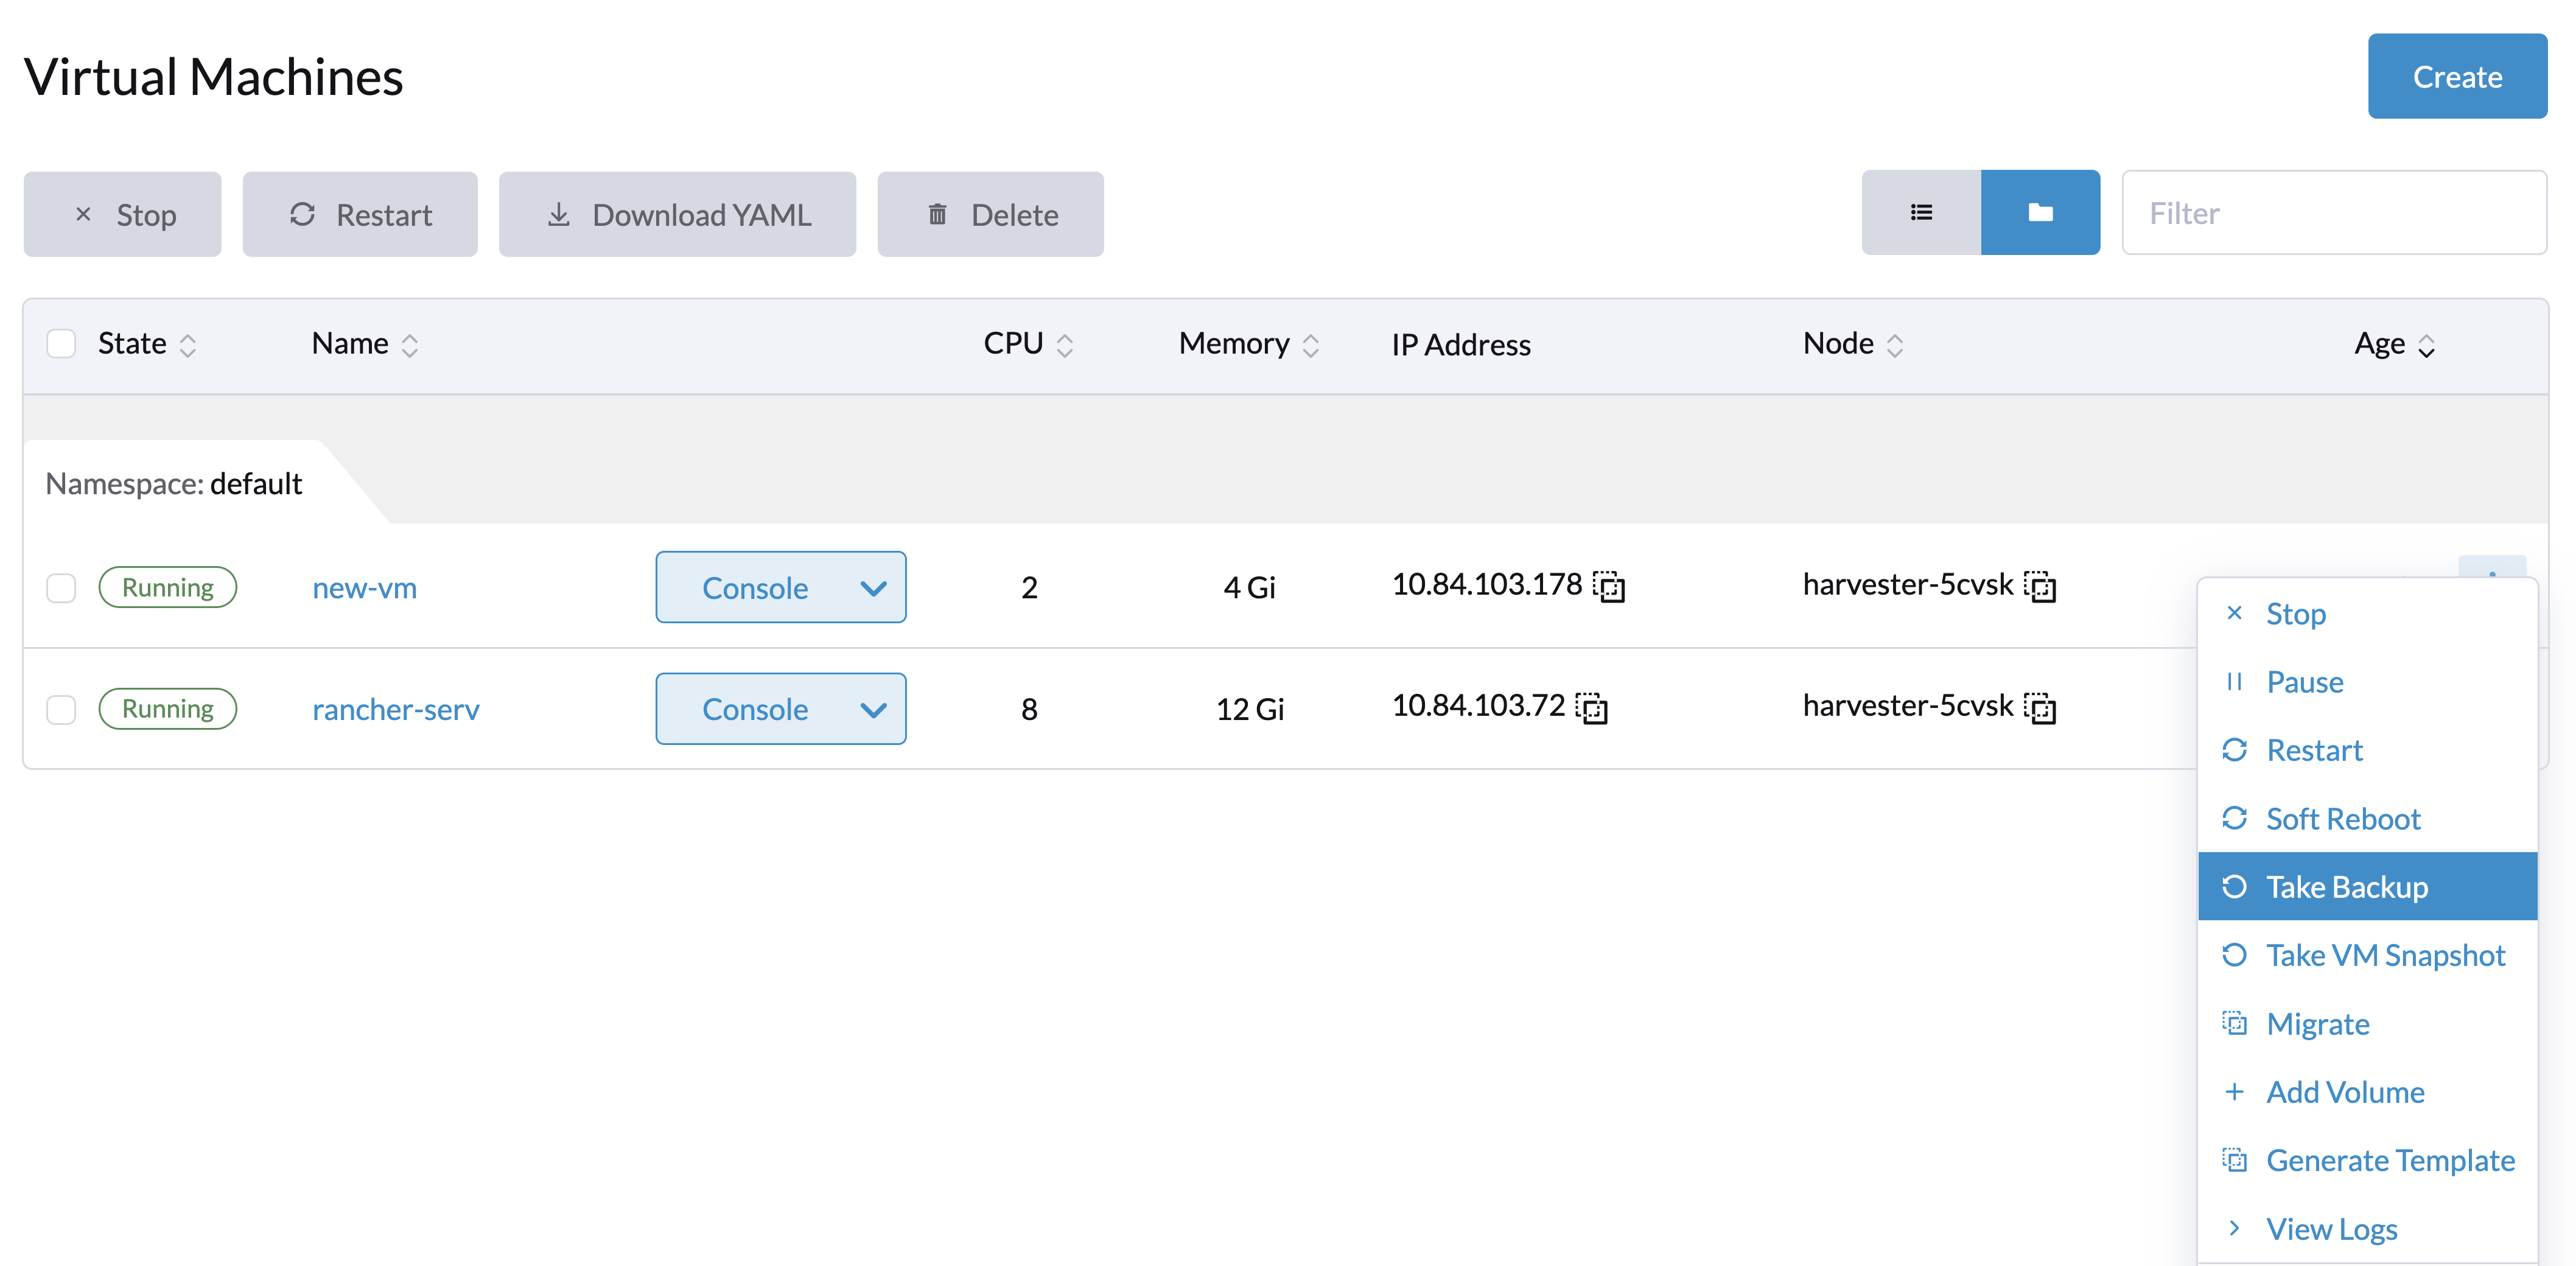
Task: Check the new-vm row checkbox
Action: 61,588
